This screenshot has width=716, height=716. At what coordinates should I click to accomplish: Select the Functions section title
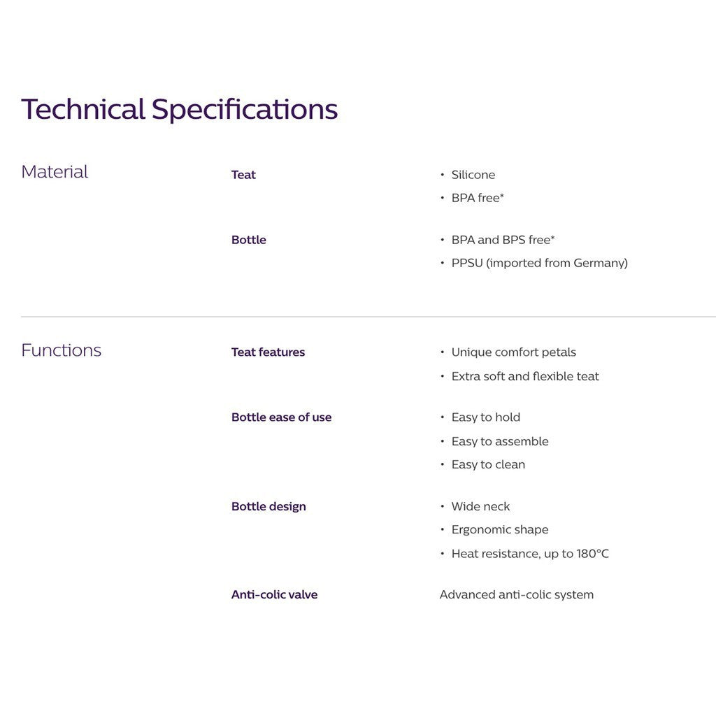click(62, 350)
